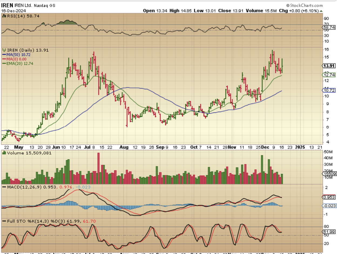This screenshot has width=337, height=254.
Task: Click the 12.74 EMA tag on right axis
Action: pyautogui.click(x=329, y=75)
